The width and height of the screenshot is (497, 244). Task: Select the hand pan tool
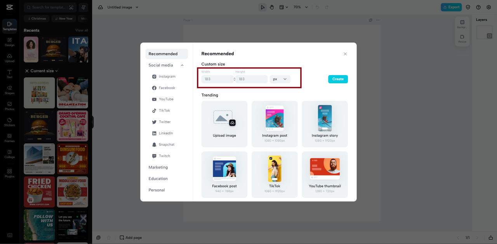[x=272, y=7]
